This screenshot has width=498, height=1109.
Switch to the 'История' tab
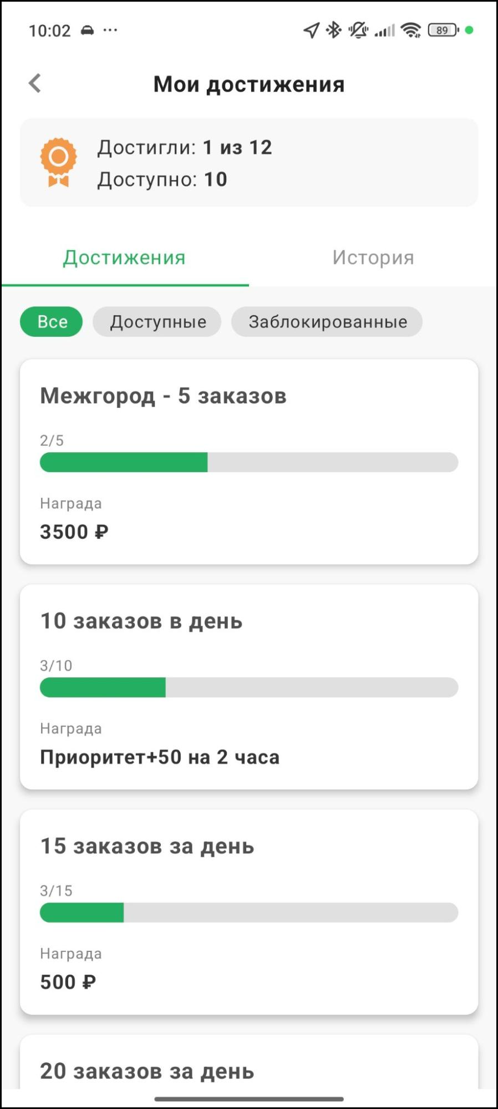pyautogui.click(x=373, y=257)
